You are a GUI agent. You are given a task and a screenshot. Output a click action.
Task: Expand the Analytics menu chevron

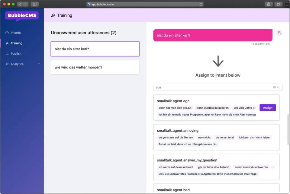coord(39,64)
